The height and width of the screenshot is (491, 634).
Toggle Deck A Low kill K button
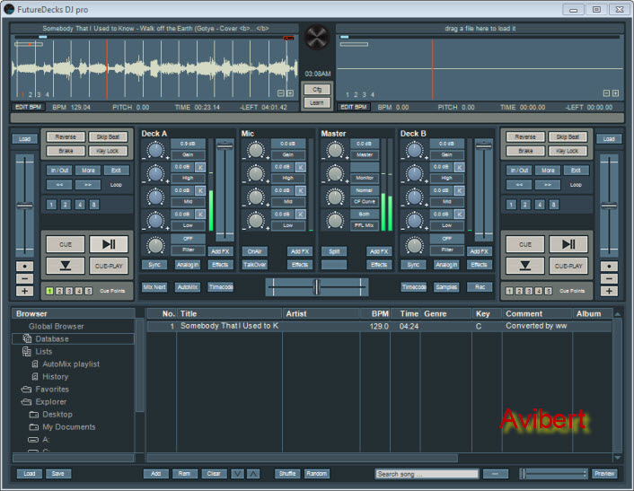(200, 215)
